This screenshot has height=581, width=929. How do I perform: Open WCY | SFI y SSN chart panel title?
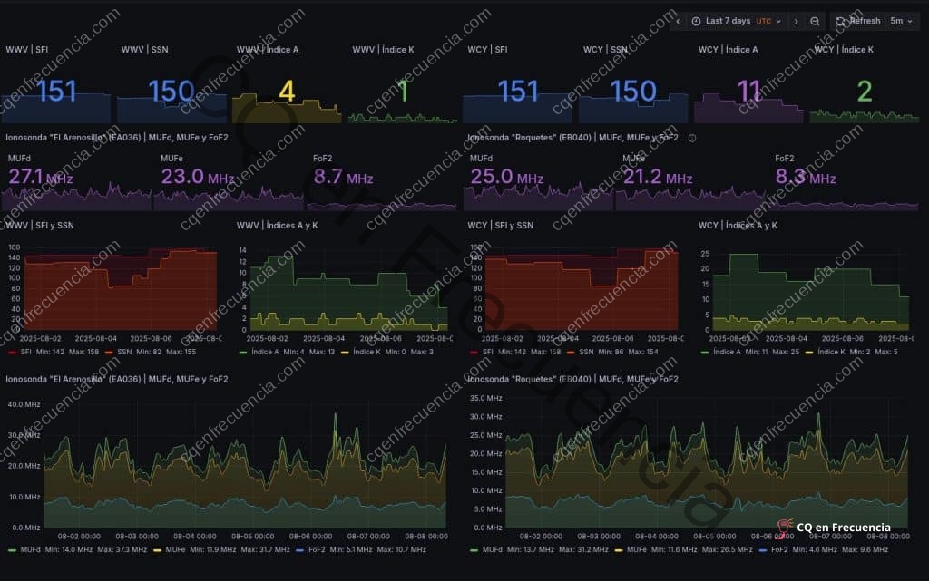point(500,225)
